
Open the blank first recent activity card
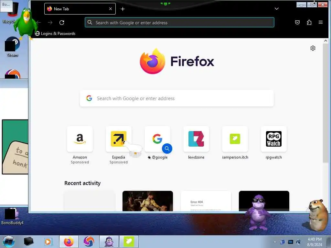coord(90,201)
